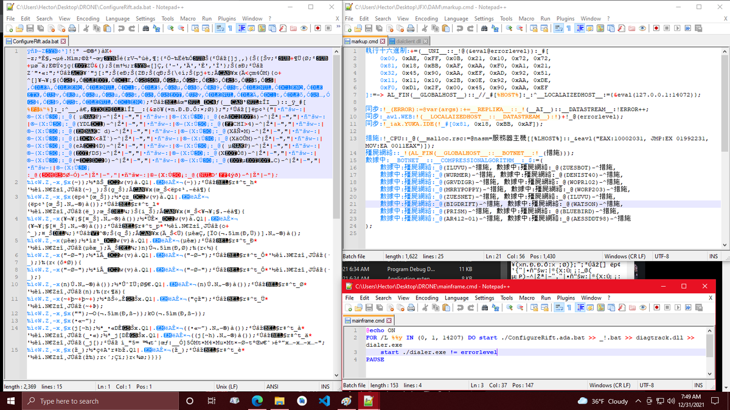Open the Encoding menu in the ConfigureRift.ada.bat window
The width and height of the screenshot is (730, 410).
(71, 18)
